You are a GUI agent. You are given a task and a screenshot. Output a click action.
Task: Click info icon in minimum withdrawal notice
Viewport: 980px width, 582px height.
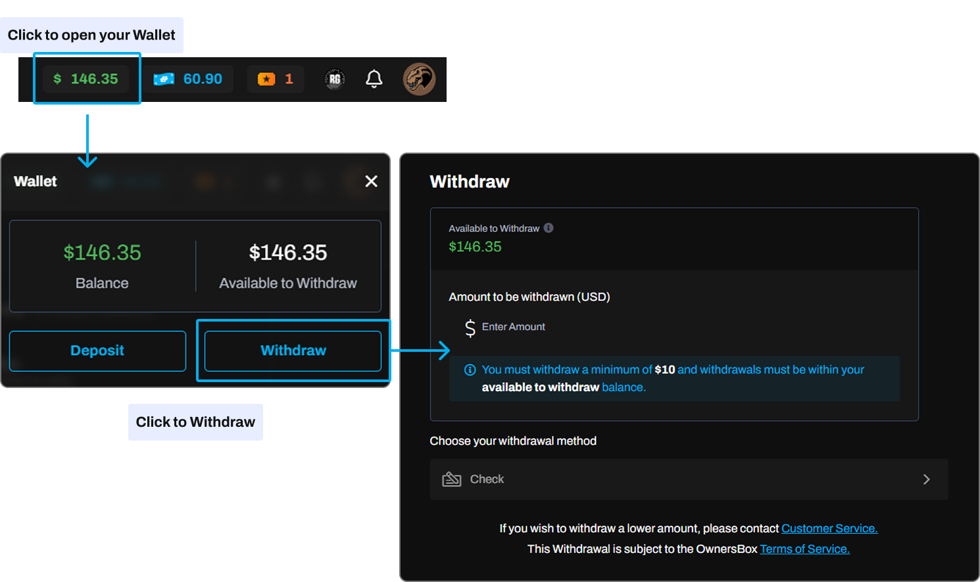(470, 370)
